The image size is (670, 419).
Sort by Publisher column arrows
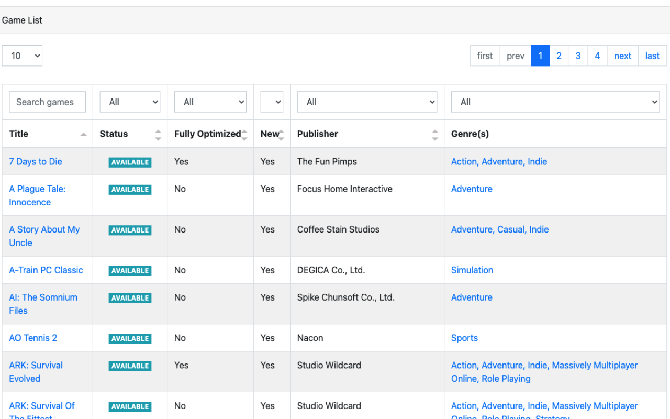[435, 135]
